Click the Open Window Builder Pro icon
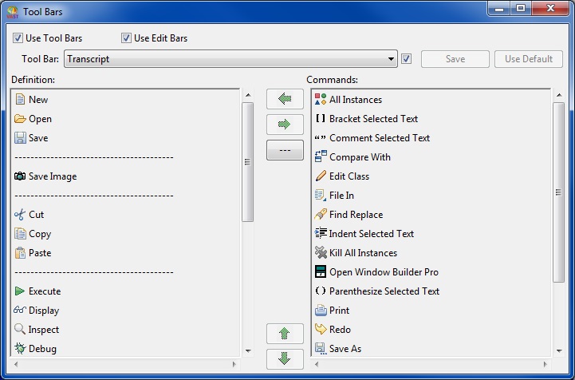The height and width of the screenshot is (380, 575). 321,272
